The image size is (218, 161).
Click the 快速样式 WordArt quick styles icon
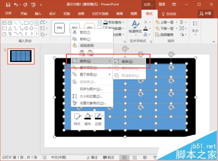click(x=135, y=27)
